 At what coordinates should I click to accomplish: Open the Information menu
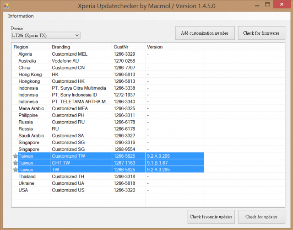point(21,16)
